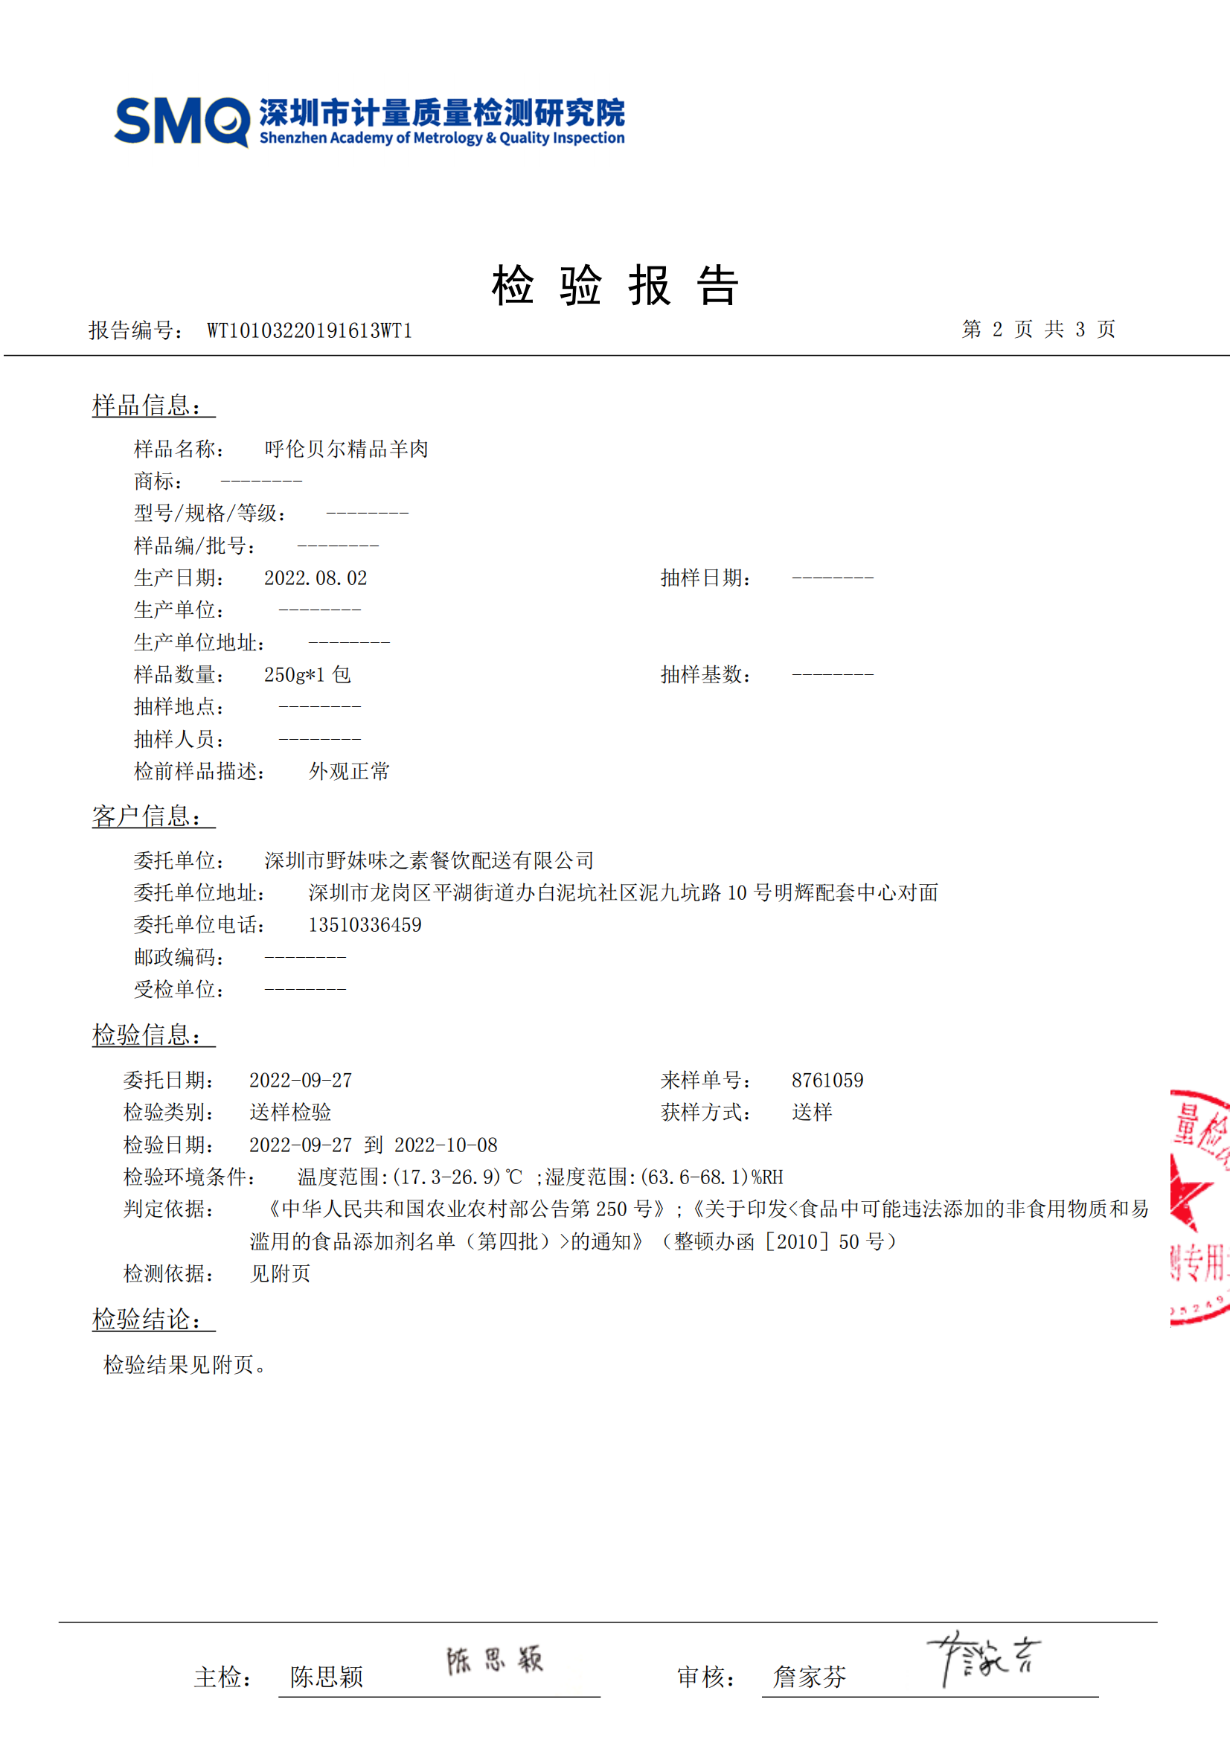Click the 抽样人员 label
The width and height of the screenshot is (1230, 1740).
[179, 739]
